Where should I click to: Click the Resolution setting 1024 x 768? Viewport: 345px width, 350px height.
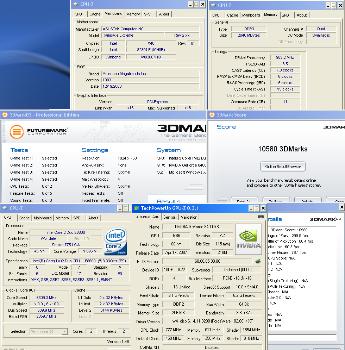pos(127,158)
